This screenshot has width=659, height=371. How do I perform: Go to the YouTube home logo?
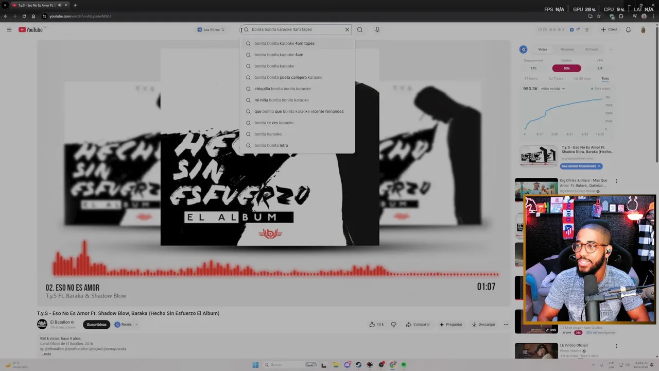30,29
